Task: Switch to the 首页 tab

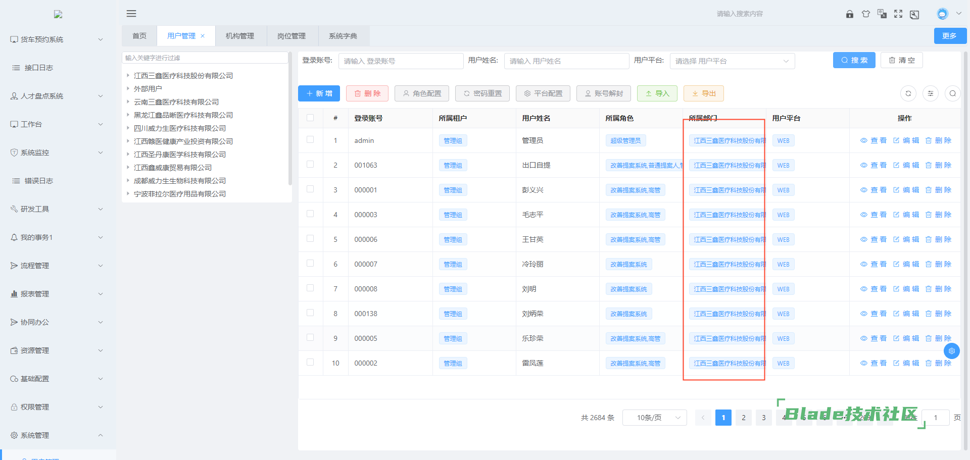Action: tap(139, 36)
